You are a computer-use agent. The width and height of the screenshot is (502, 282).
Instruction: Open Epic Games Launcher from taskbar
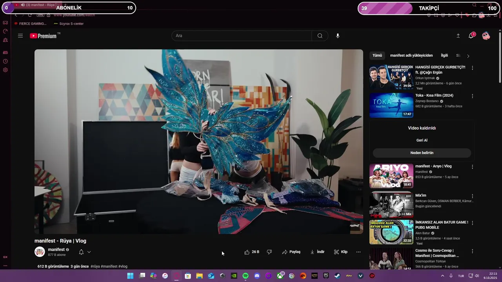[326, 276]
